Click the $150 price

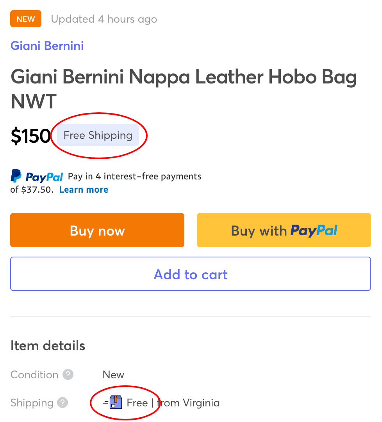point(31,136)
